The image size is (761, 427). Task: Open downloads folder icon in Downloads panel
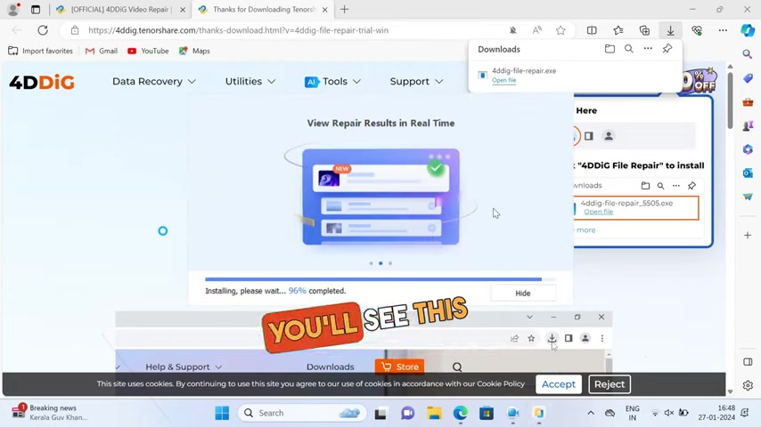click(610, 48)
